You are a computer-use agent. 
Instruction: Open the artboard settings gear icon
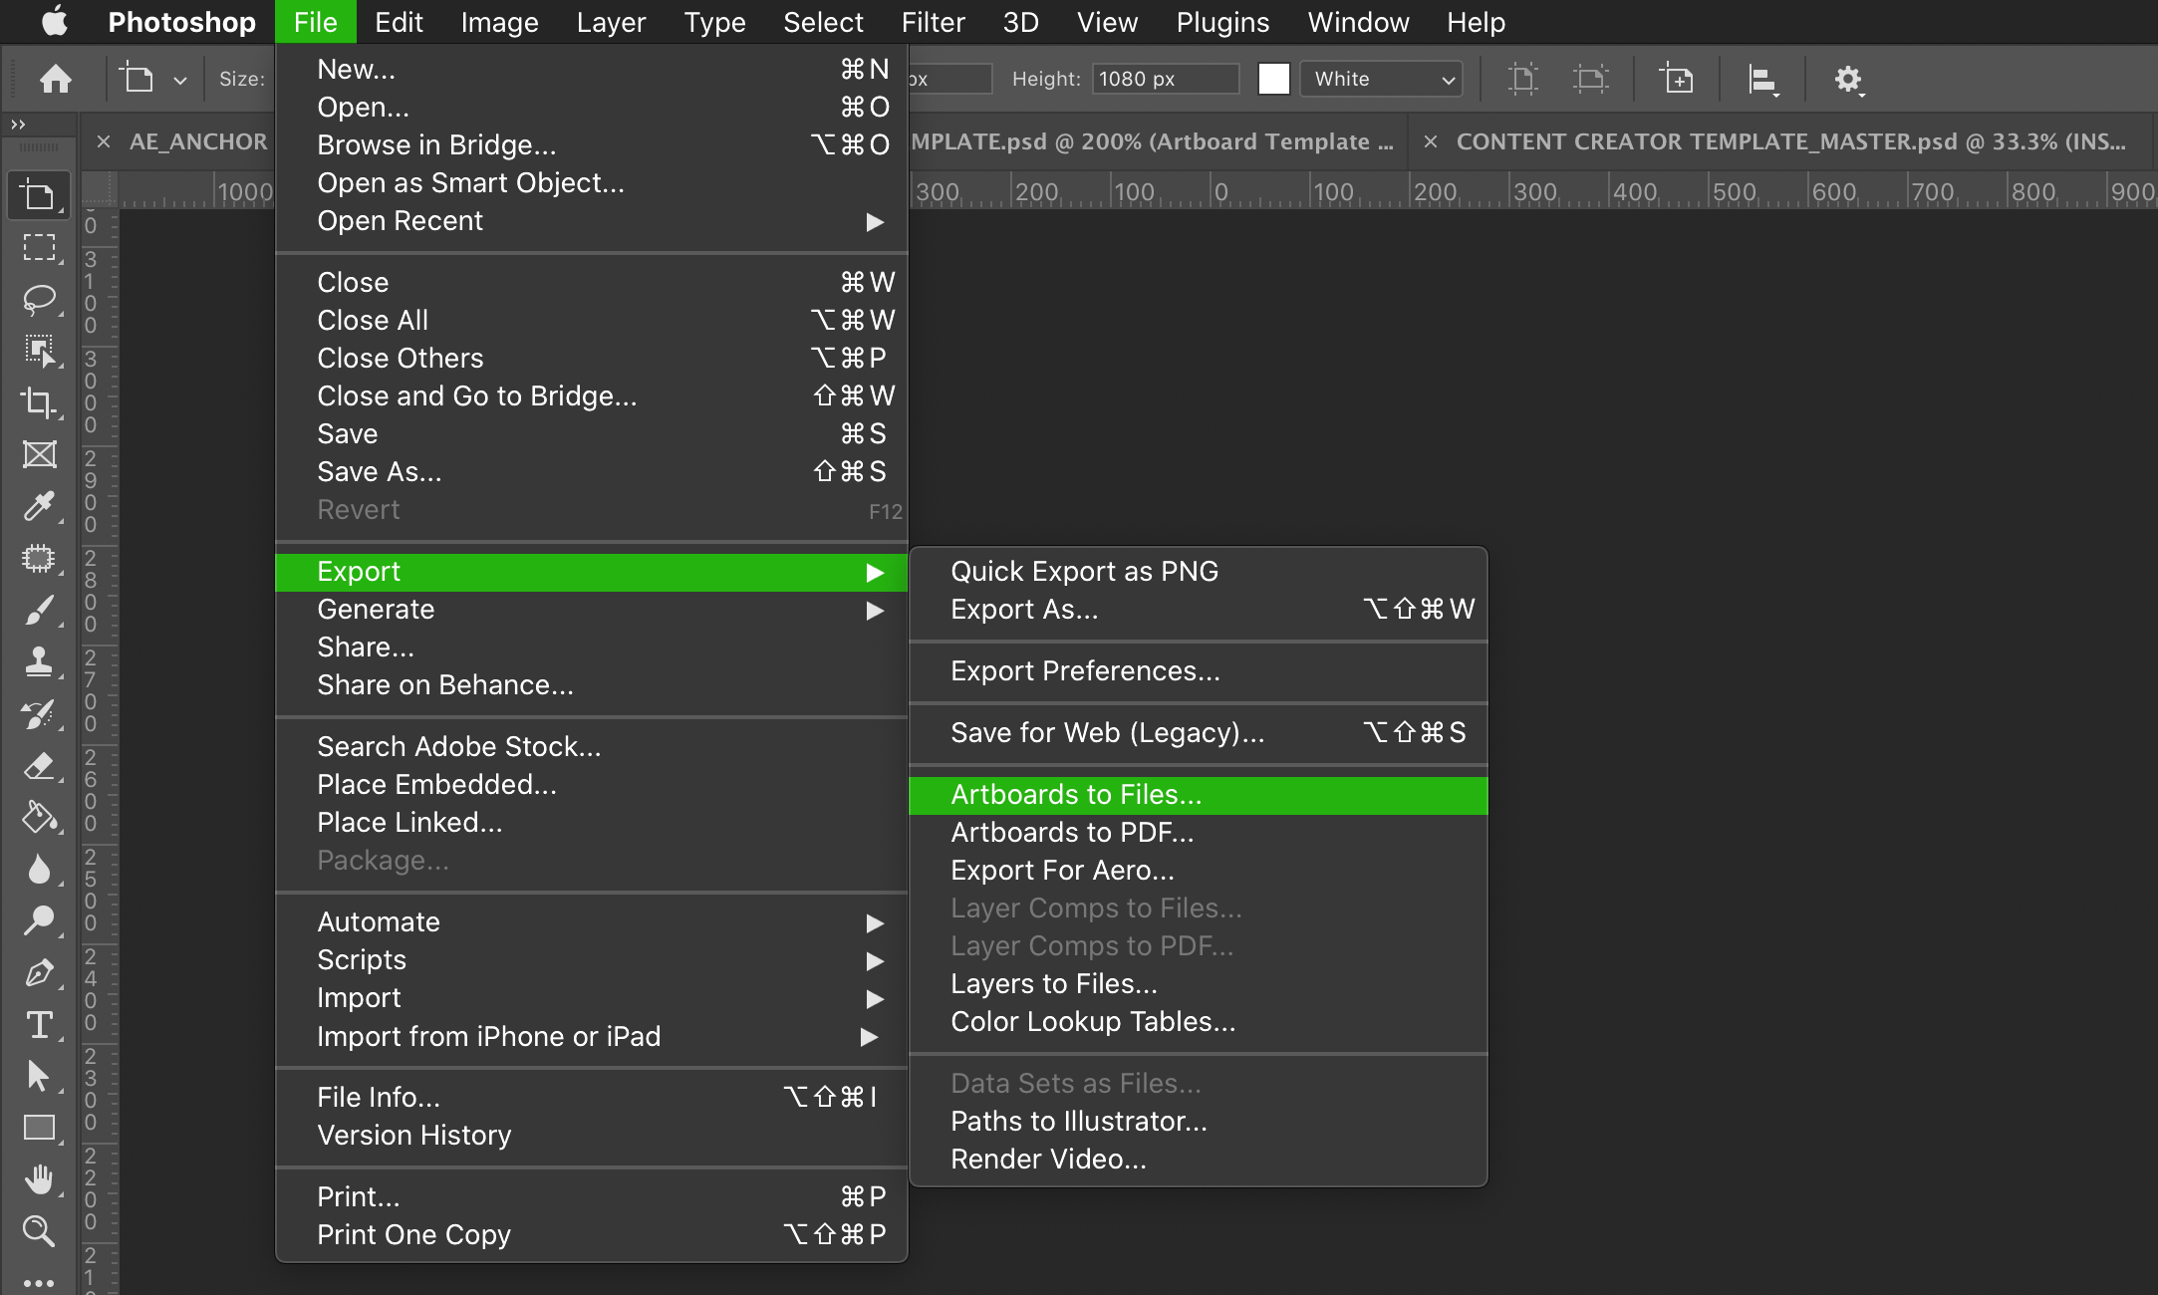coord(1849,79)
